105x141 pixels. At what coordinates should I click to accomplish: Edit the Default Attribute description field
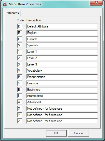point(62,26)
